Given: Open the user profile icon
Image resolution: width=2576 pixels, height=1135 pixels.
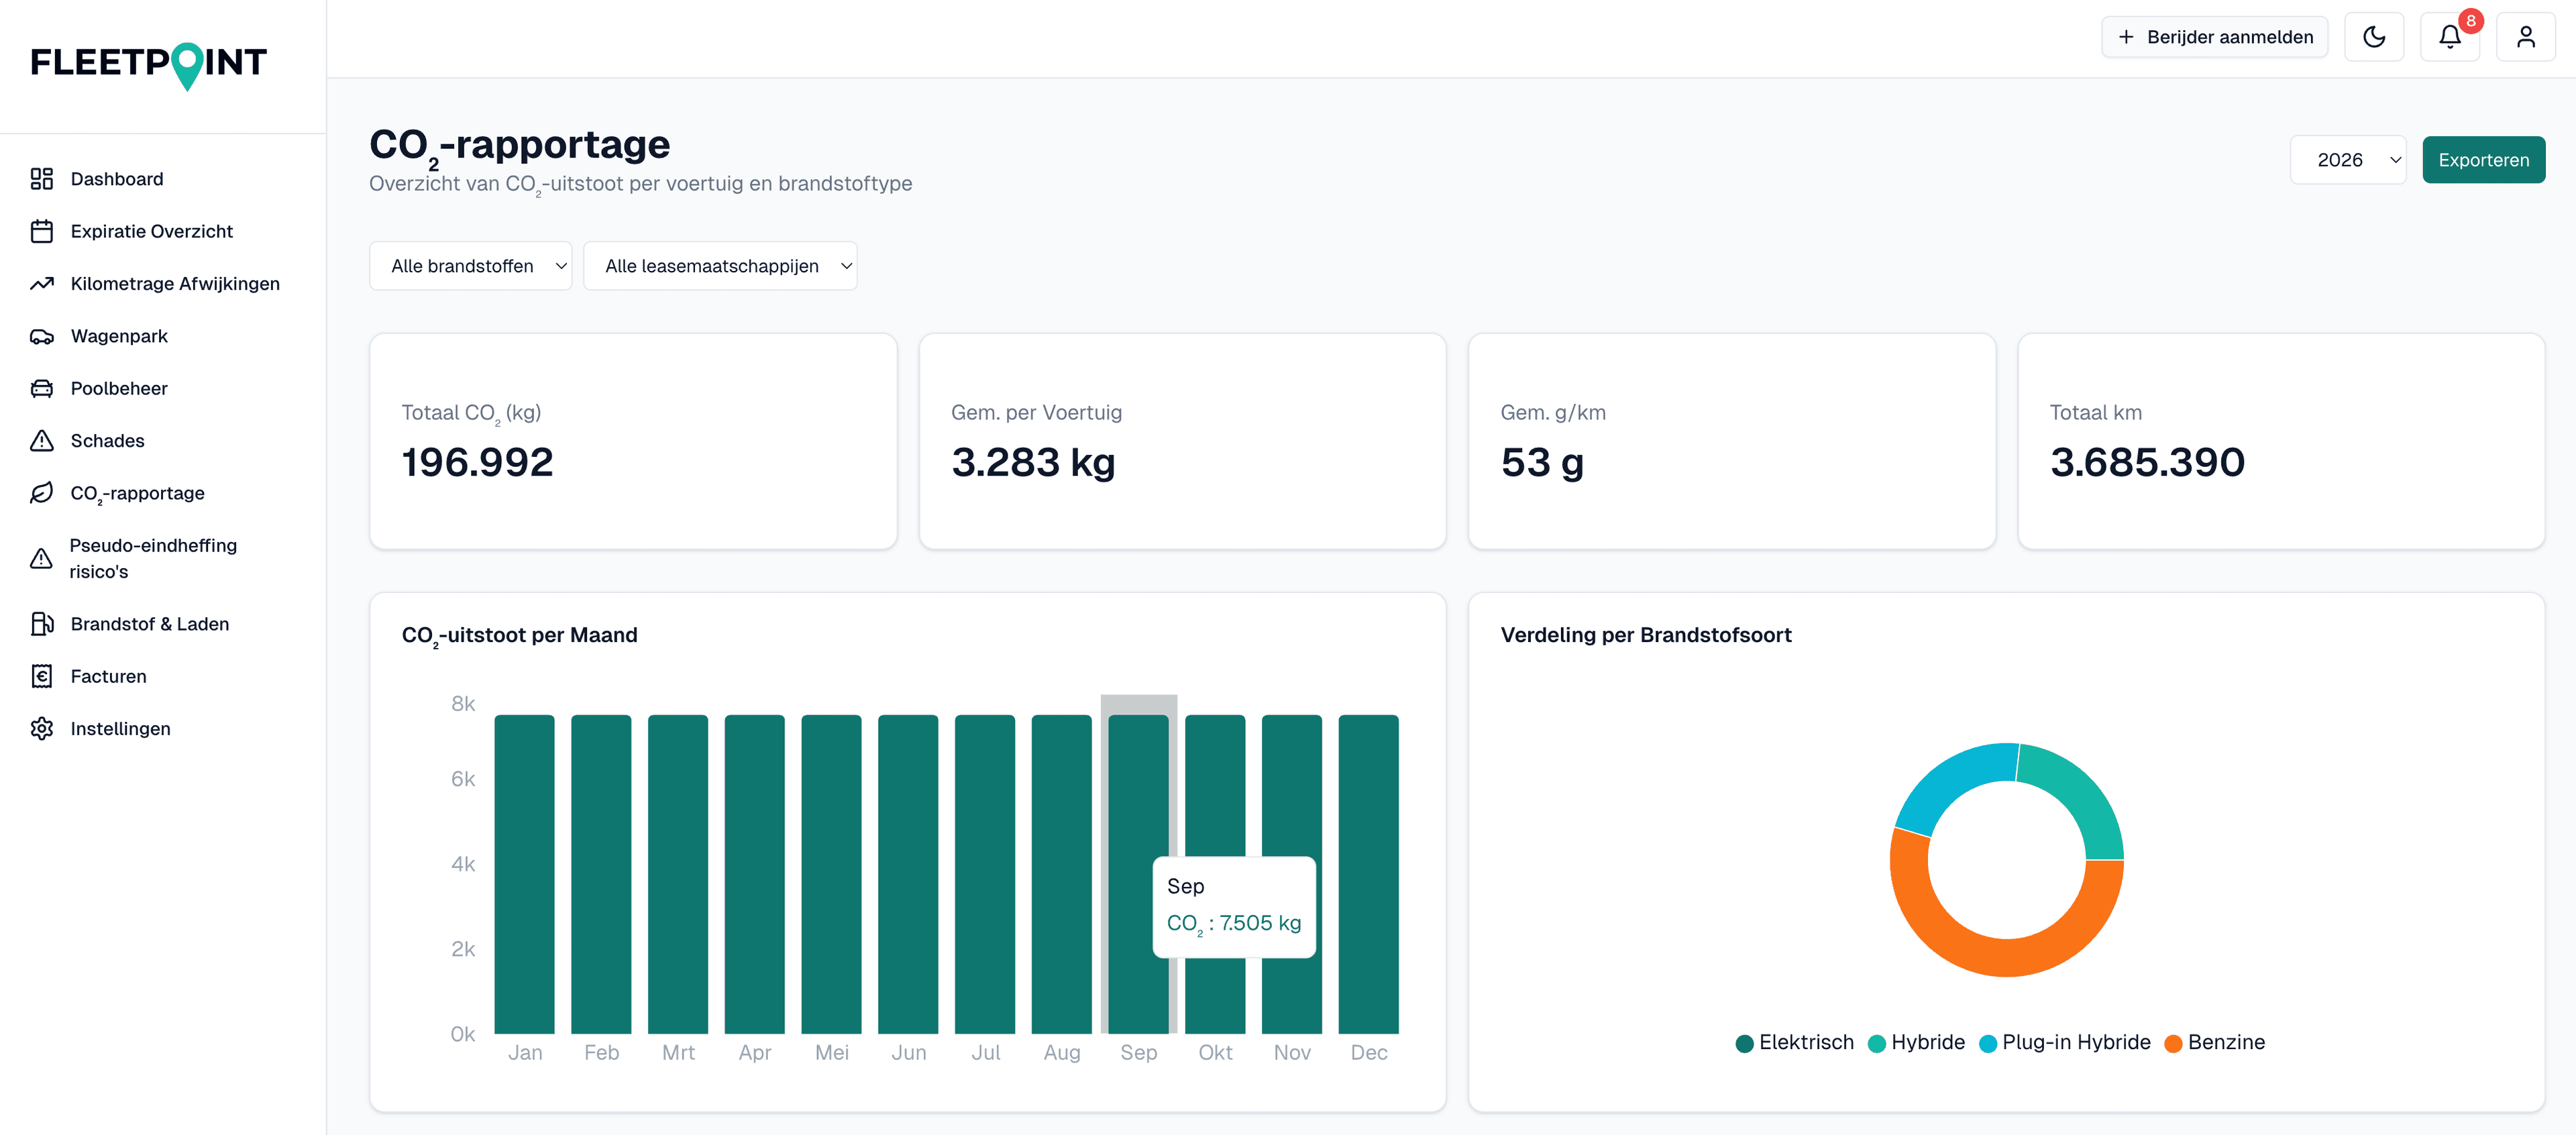Looking at the screenshot, I should (2525, 37).
